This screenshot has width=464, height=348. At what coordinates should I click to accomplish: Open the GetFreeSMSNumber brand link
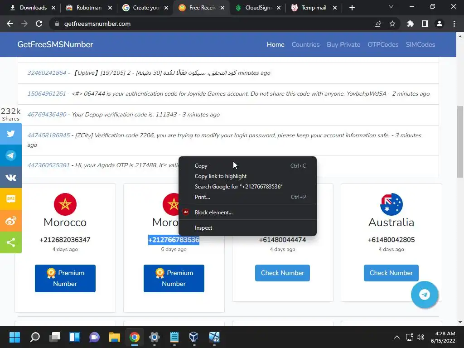coord(55,44)
